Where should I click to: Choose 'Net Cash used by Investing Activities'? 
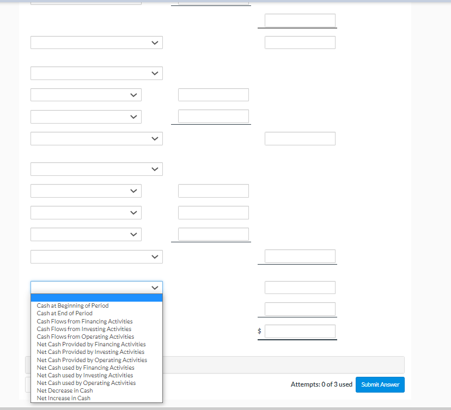[96, 375]
